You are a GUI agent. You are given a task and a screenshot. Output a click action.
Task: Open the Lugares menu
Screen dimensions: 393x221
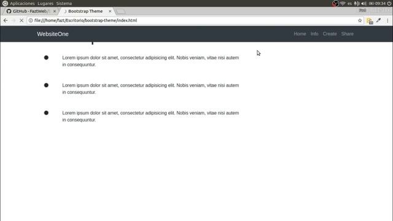[45, 4]
